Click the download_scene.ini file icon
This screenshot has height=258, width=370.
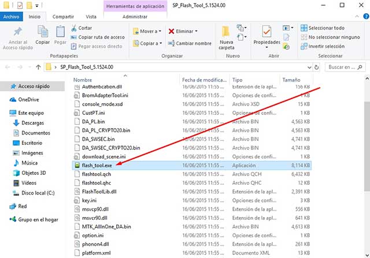tap(77, 156)
